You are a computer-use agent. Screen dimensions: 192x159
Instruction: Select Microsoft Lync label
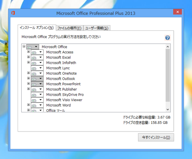pyautogui.click(x=58, y=68)
